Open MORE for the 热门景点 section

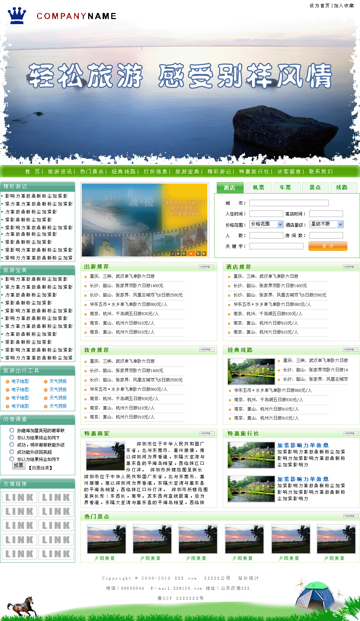click(x=351, y=516)
